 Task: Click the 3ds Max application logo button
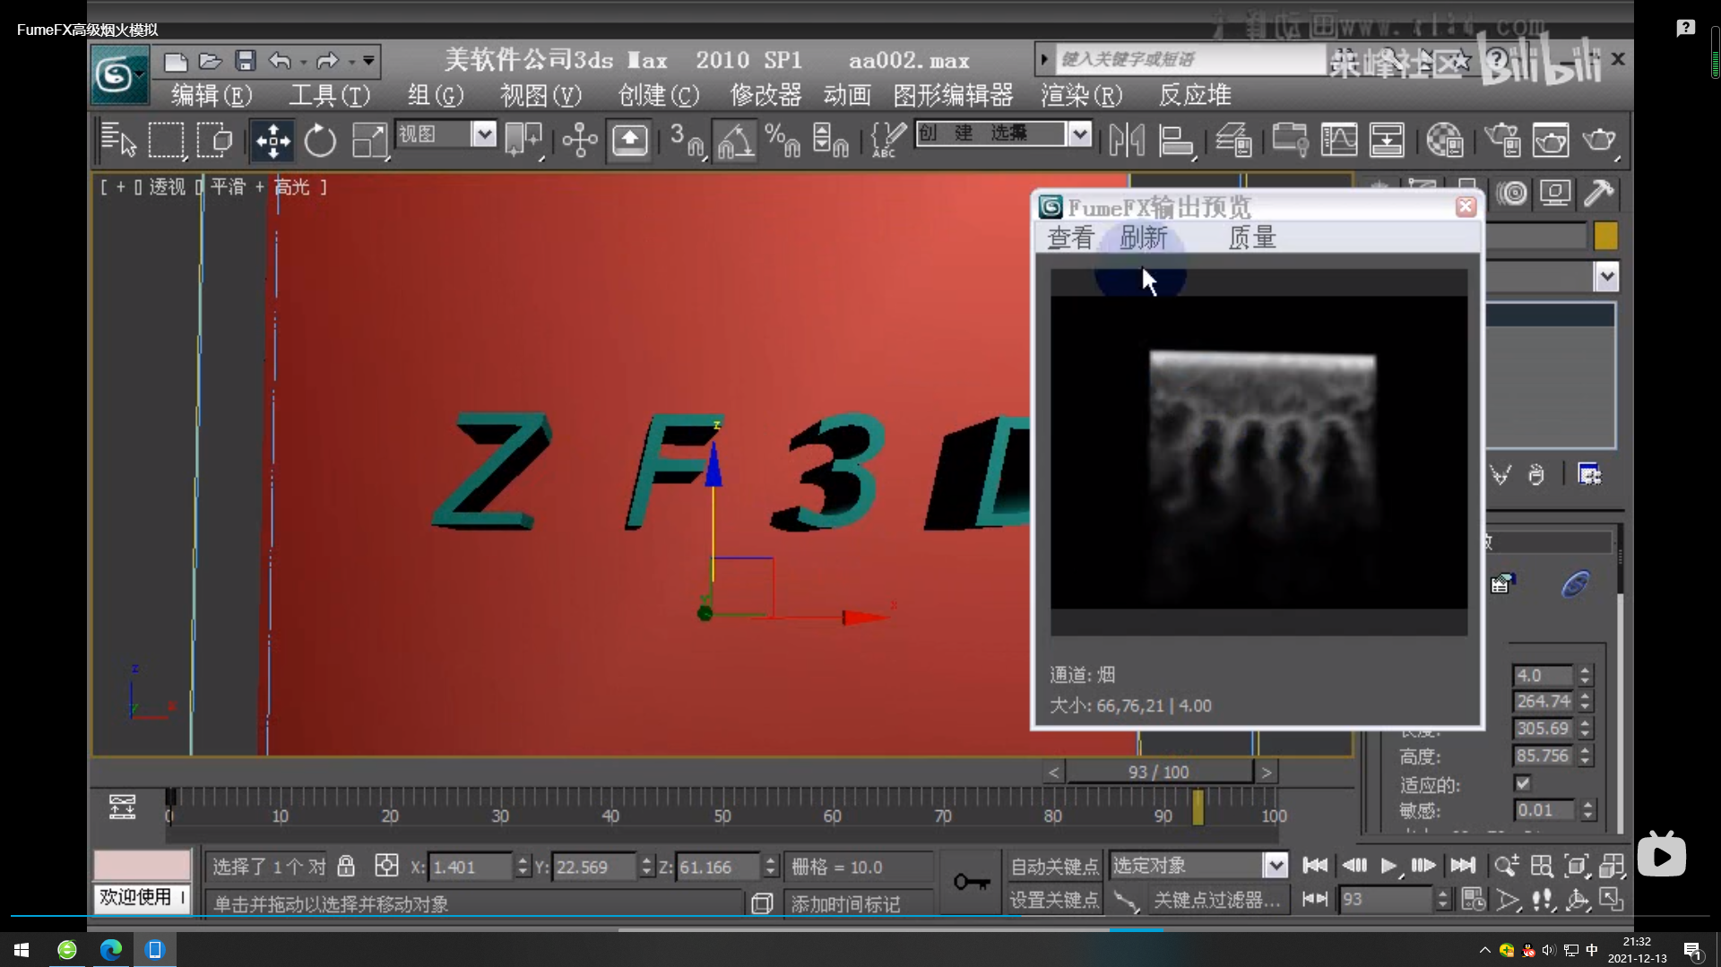point(119,75)
